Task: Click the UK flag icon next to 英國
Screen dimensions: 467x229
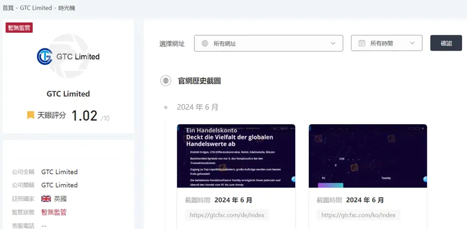Action: click(x=46, y=199)
